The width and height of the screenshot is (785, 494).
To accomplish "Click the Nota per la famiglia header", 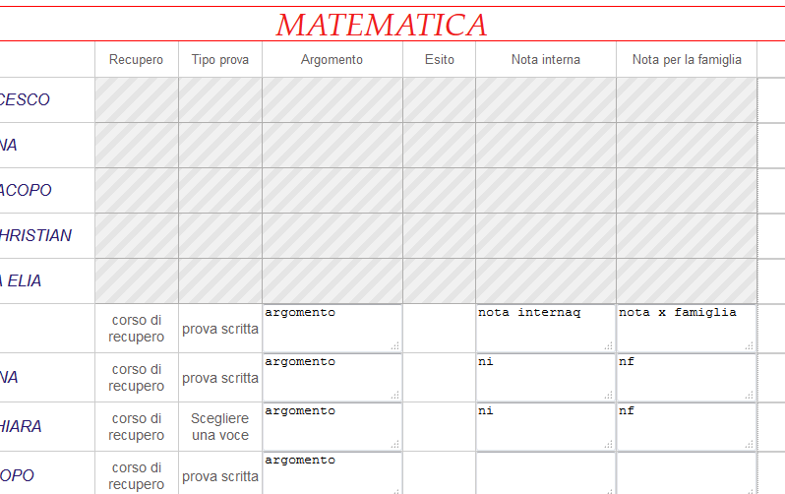I will [x=687, y=60].
